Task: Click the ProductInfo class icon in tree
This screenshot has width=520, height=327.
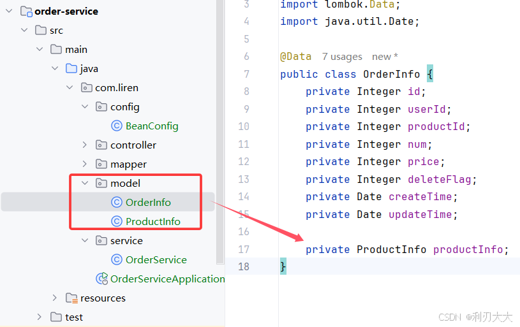Action: tap(116, 221)
